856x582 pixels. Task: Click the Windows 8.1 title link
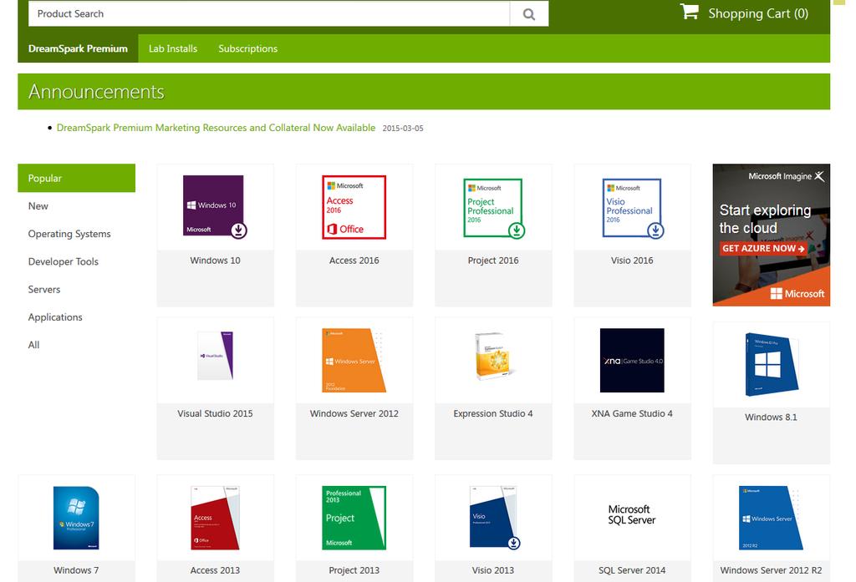771,417
